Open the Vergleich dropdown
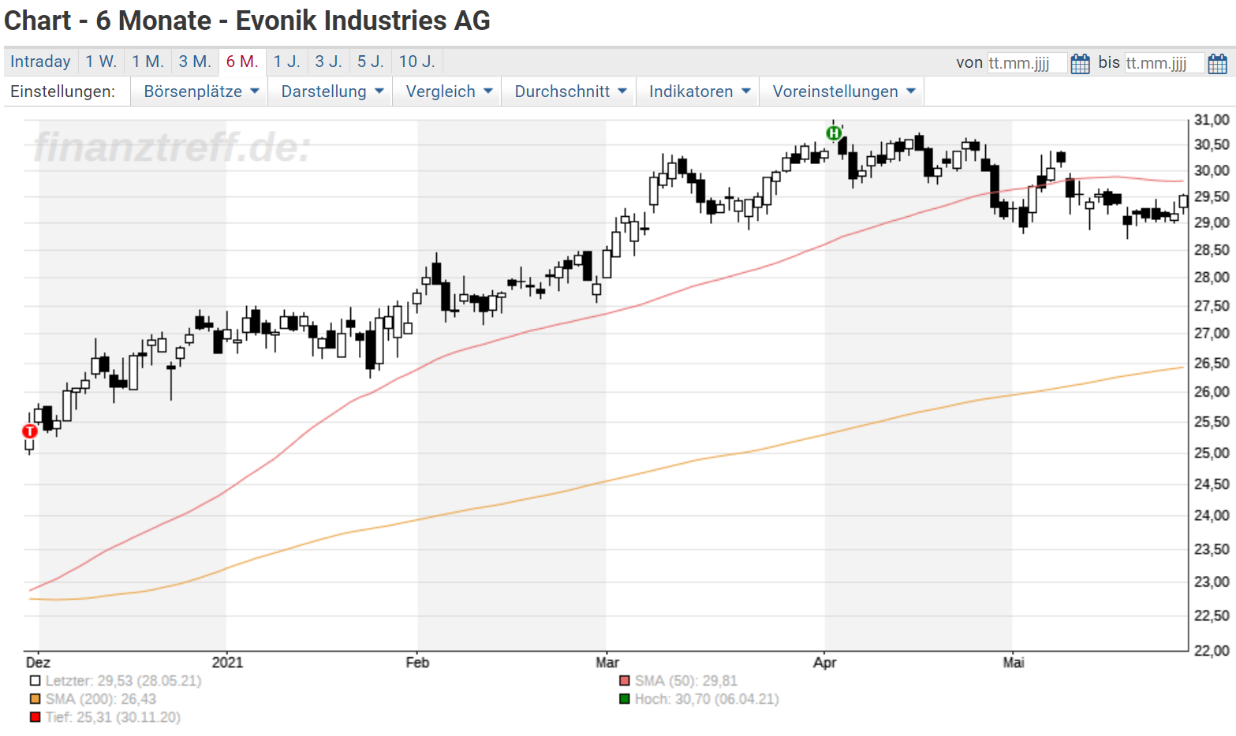Screen dimensions: 1236x736 [449, 92]
